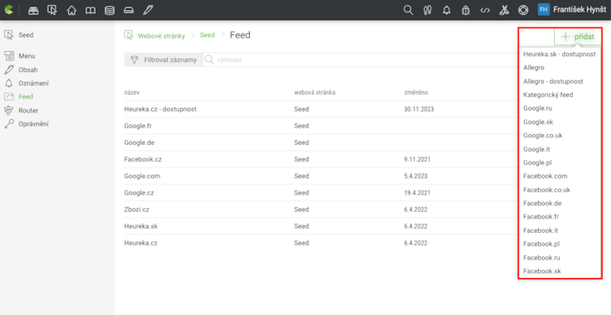Open the bug report icon
Viewport: 611px width, 315px height.
click(466, 10)
